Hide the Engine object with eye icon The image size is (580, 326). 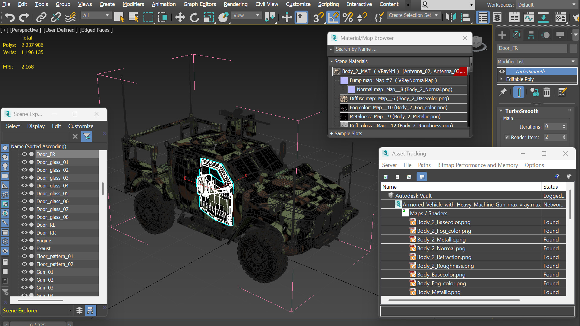click(24, 241)
